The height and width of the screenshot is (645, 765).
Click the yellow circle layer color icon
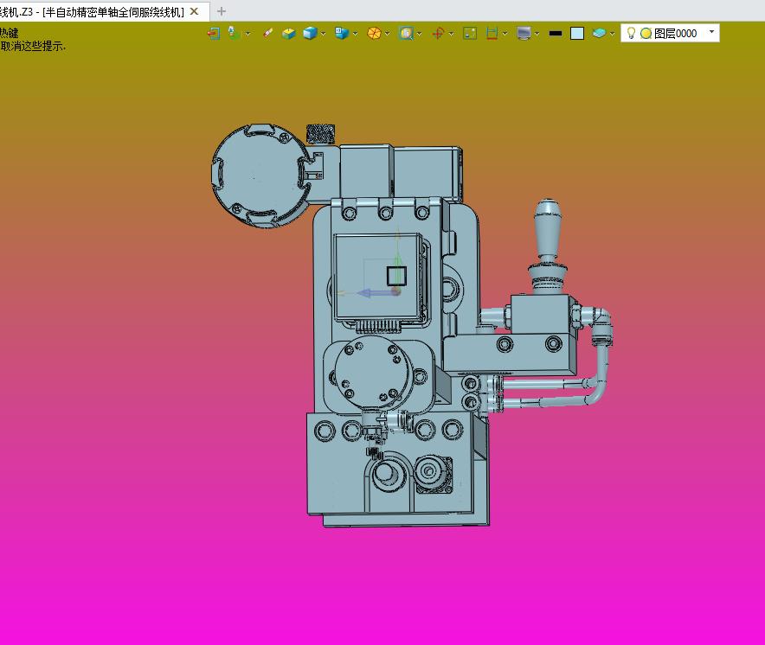(x=646, y=33)
